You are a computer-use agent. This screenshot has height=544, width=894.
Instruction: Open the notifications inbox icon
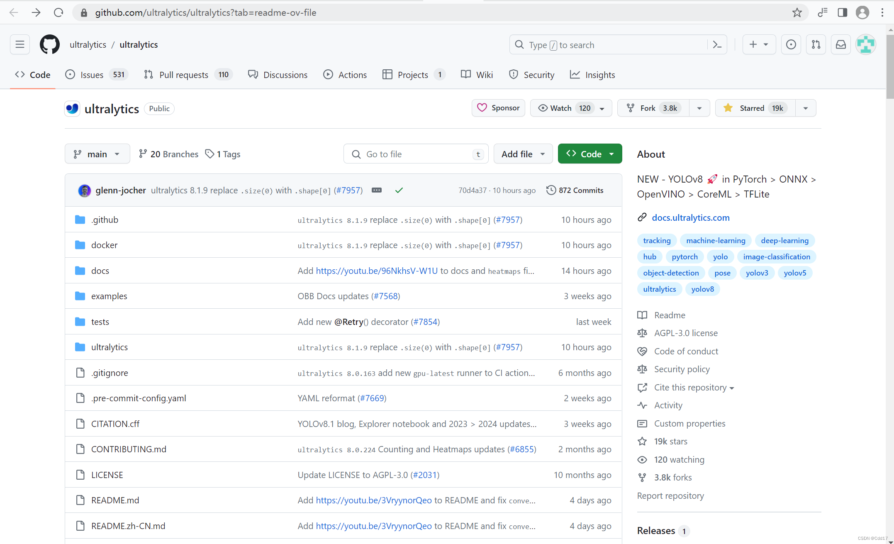coord(840,44)
